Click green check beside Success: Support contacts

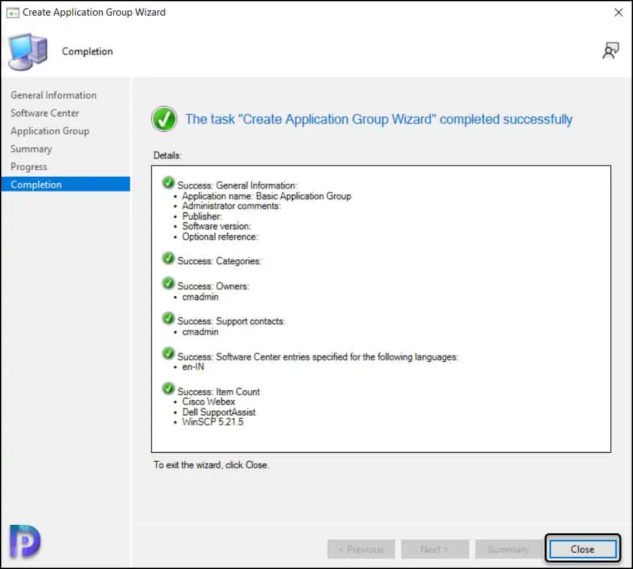coord(168,318)
